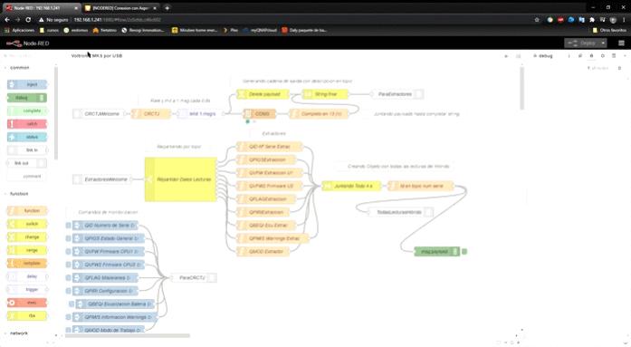Trigger the QFLAG inject button
The height and width of the screenshot is (347, 631).
[x=69, y=278]
